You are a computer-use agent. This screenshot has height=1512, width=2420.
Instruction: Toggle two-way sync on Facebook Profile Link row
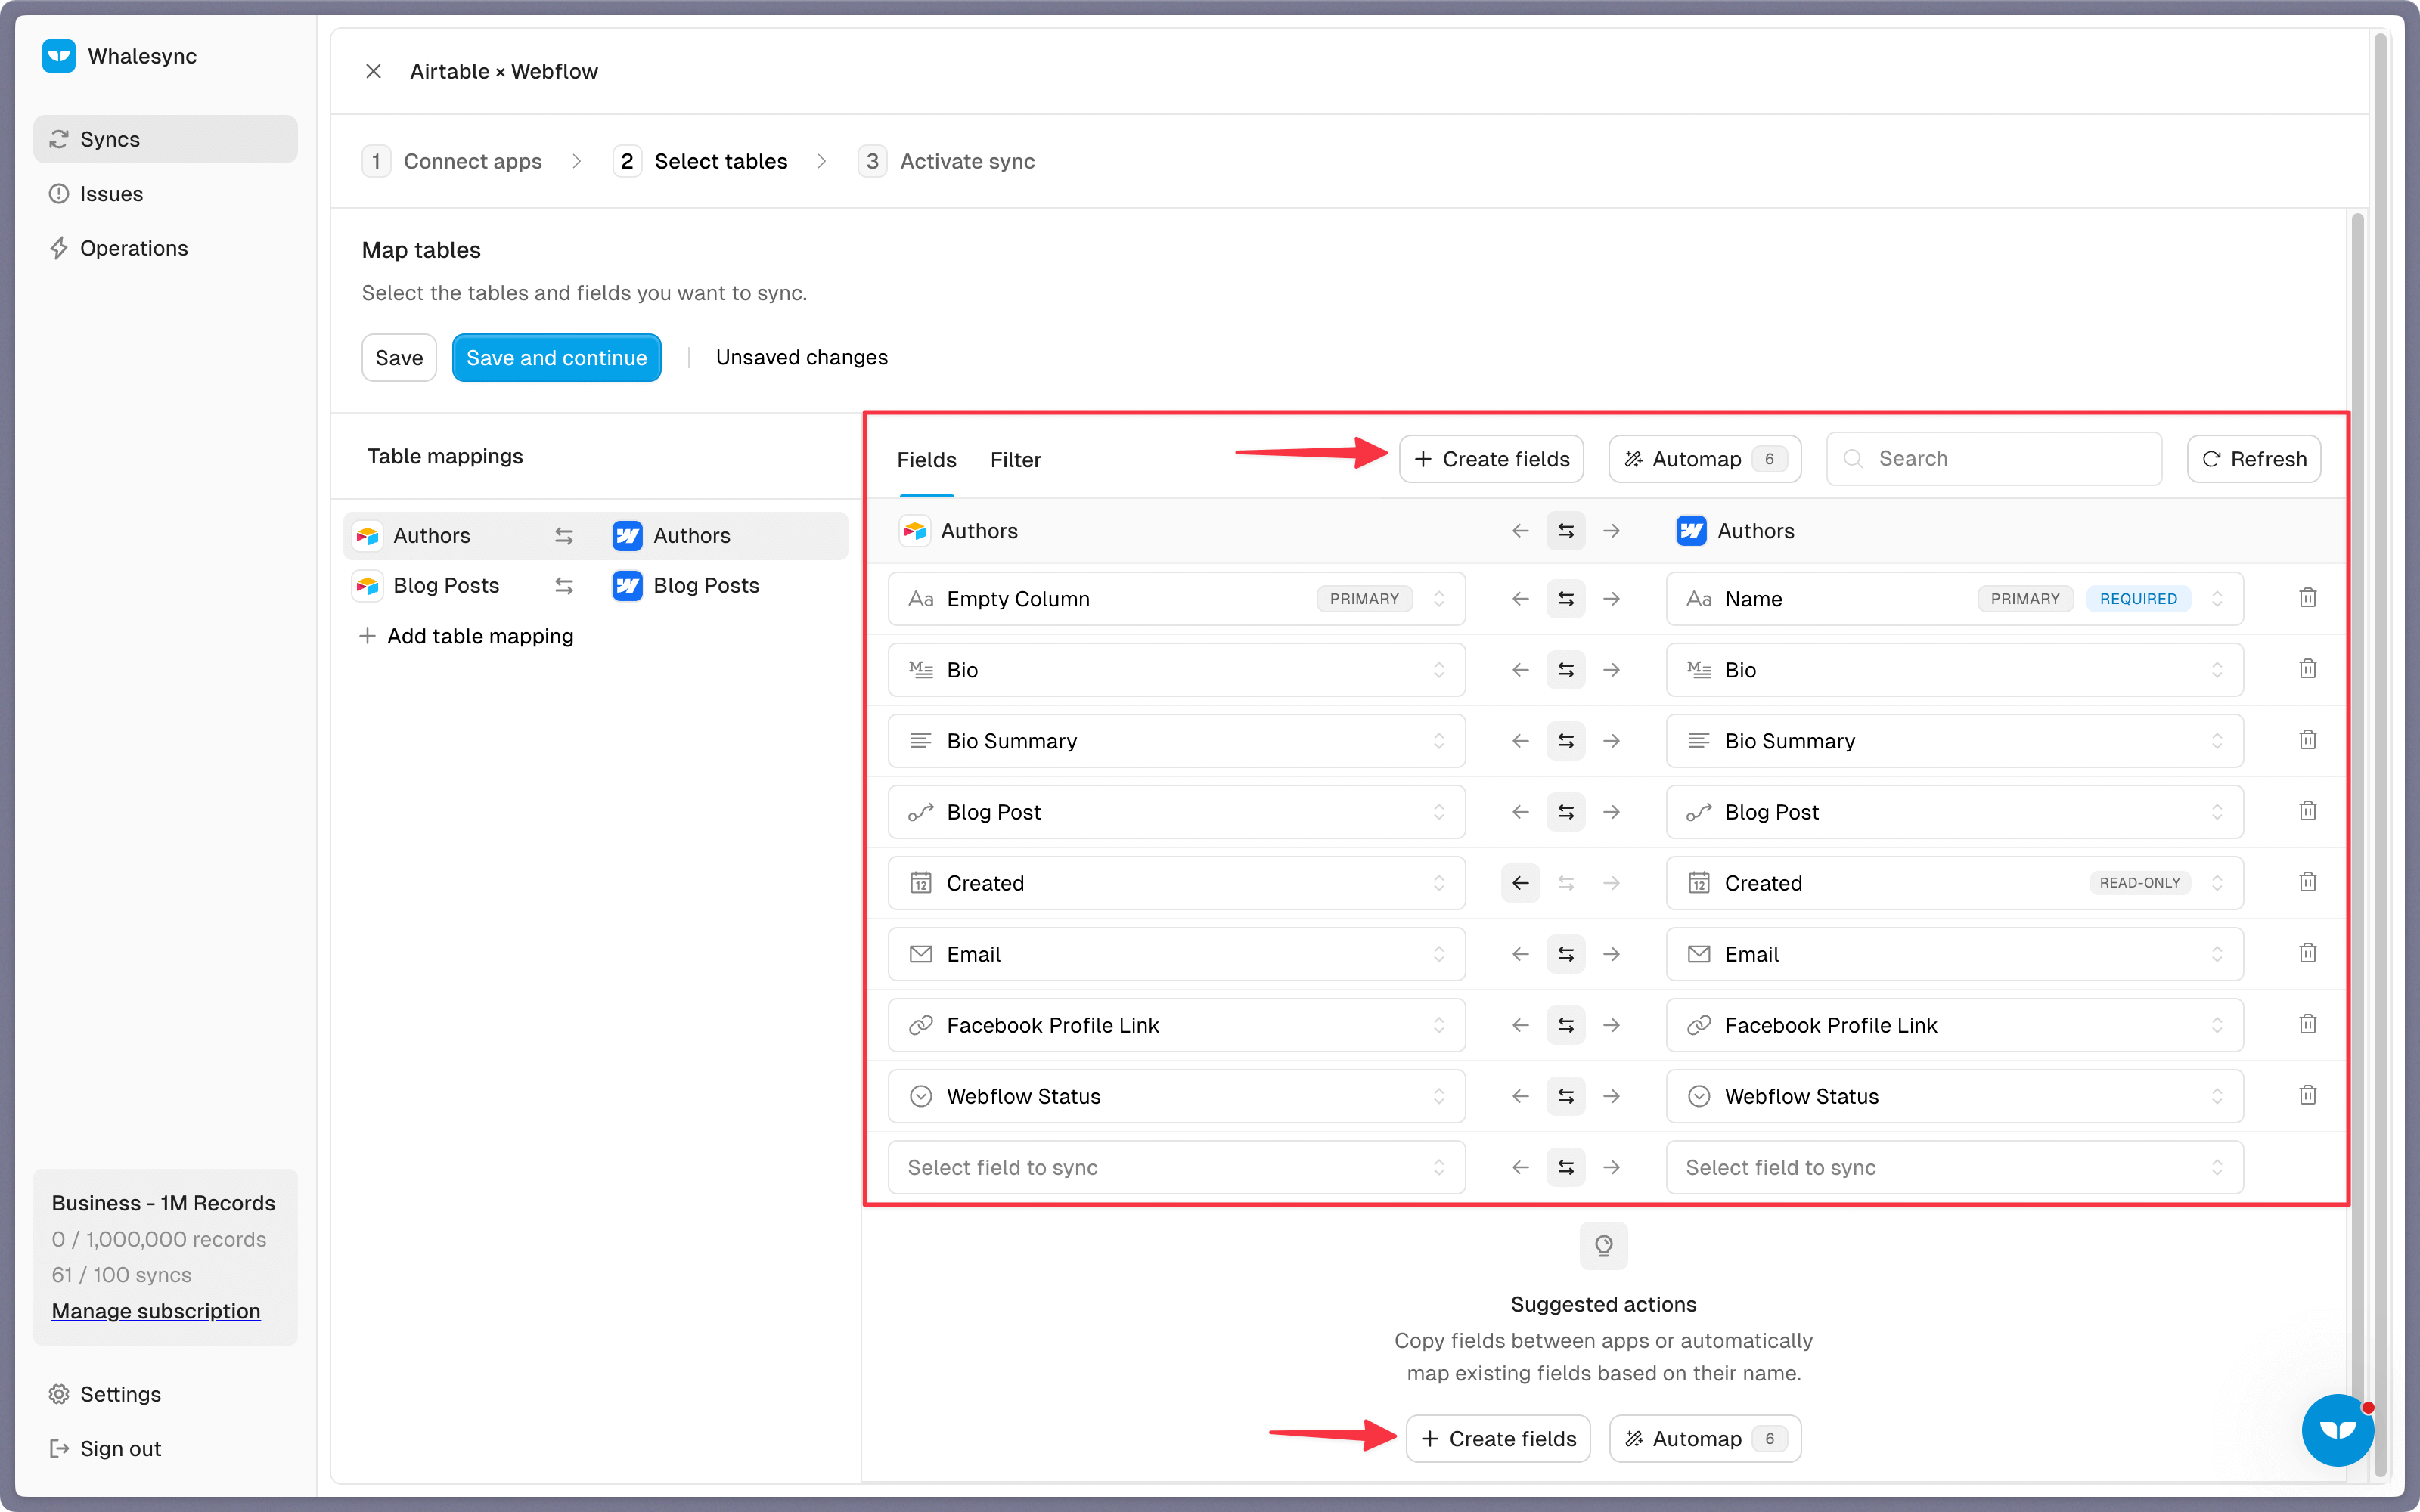tap(1566, 1025)
